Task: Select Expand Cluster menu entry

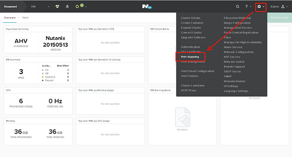Action: (191, 28)
